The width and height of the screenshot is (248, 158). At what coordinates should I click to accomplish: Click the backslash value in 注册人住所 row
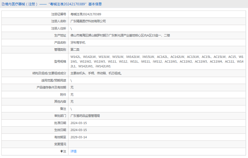71,29
